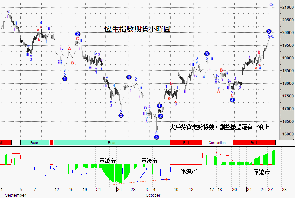295x198 pixels.
Task: Click date 15 on the time axis
Action: point(71,190)
